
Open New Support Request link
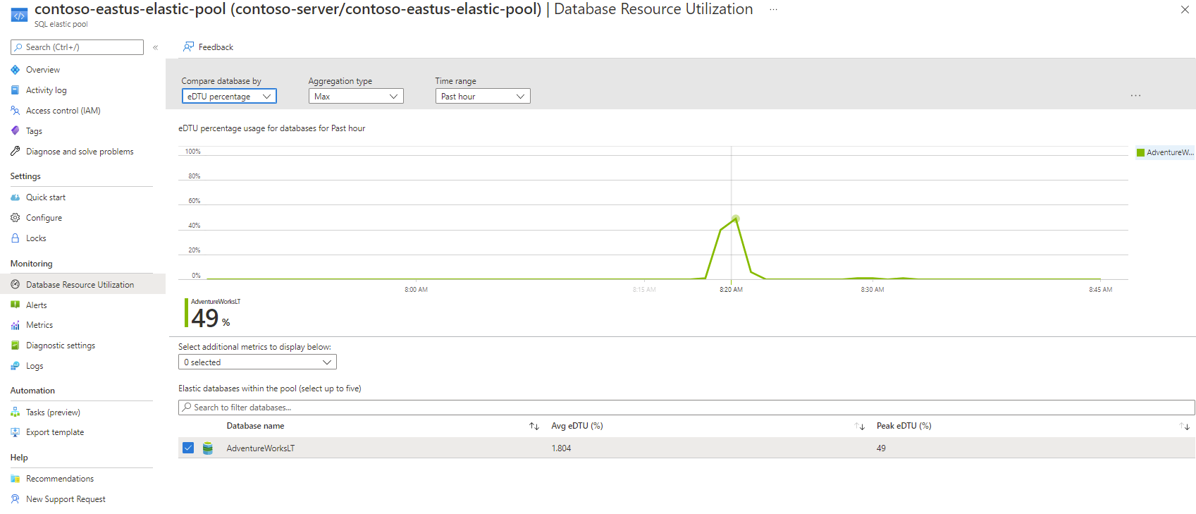66,499
